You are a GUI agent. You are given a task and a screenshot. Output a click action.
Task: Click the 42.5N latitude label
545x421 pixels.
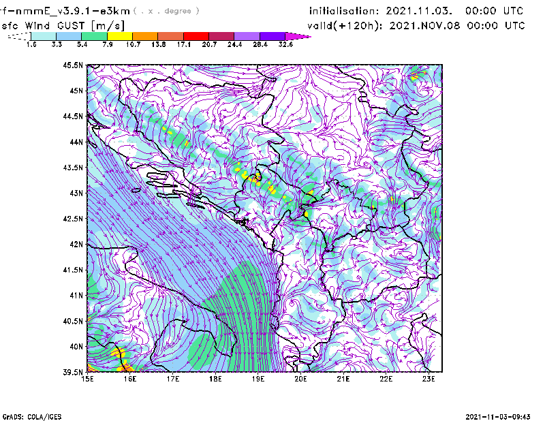click(x=73, y=219)
